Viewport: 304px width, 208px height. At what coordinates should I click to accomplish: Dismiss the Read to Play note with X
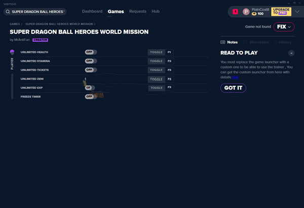(291, 53)
